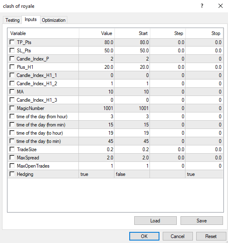This screenshot has height=243, width=228.
Task: Click SL_Pts stop cell
Action: [x=204, y=51]
